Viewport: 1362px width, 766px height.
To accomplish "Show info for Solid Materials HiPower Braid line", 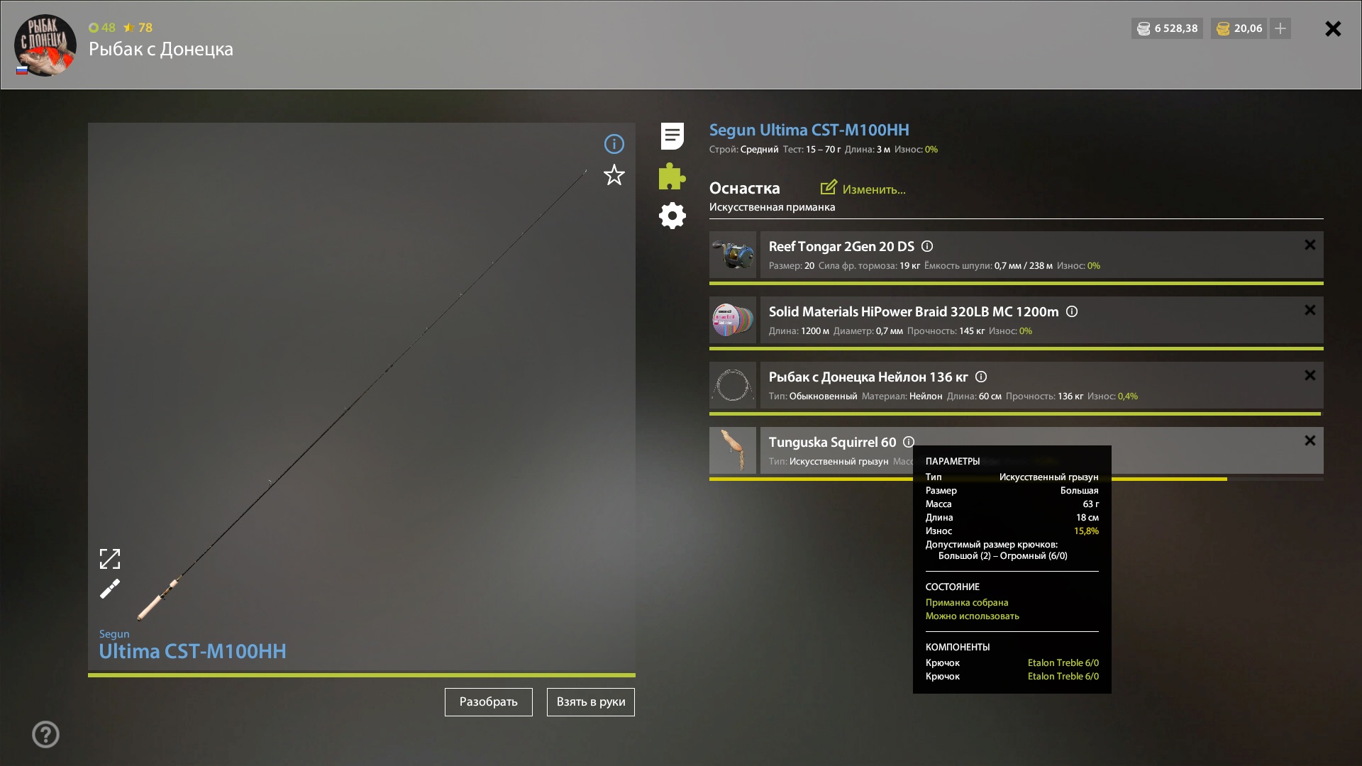I will 1072,311.
